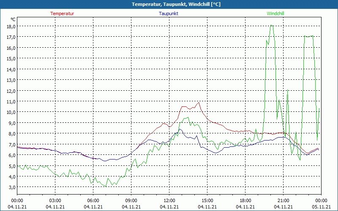This screenshot has width=338, height=211.
Task: Click the '00:00' time label above 05.11.21
Action: coord(321,201)
